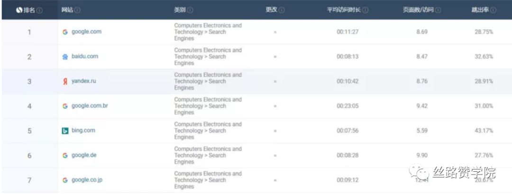Click info icon next to 页面数/访问 header
The height and width of the screenshot is (195, 512).
(x=438, y=10)
